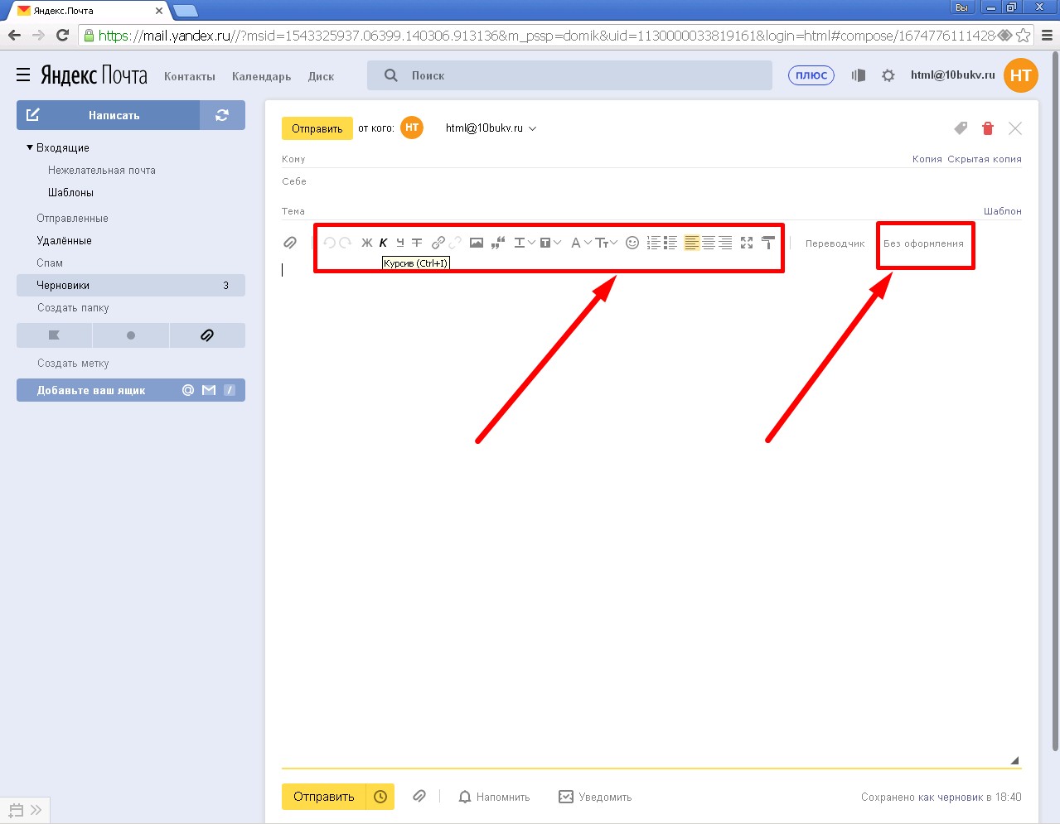Click the bottom Отправить send button
Image resolution: width=1060 pixels, height=824 pixels.
click(324, 797)
